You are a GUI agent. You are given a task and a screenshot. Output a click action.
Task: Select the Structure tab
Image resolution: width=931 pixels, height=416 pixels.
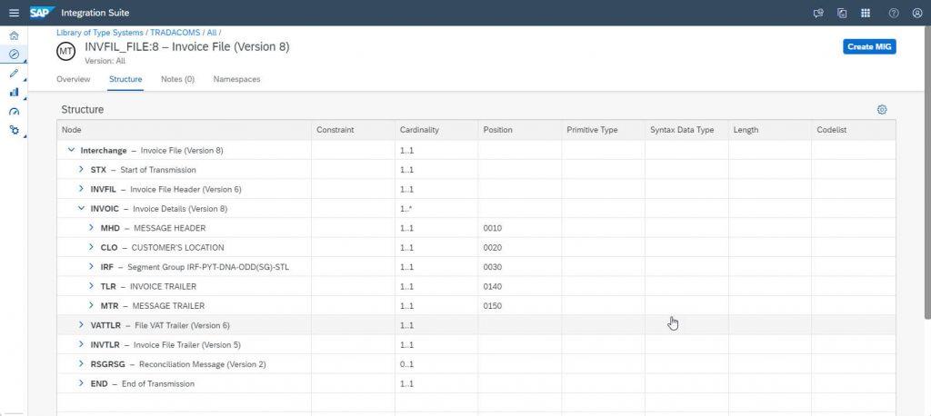(125, 79)
